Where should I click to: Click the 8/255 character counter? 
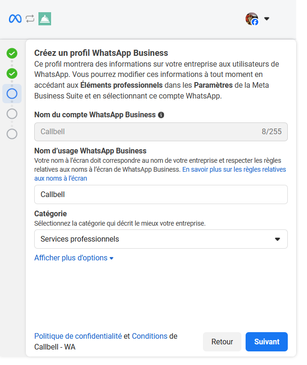click(272, 131)
